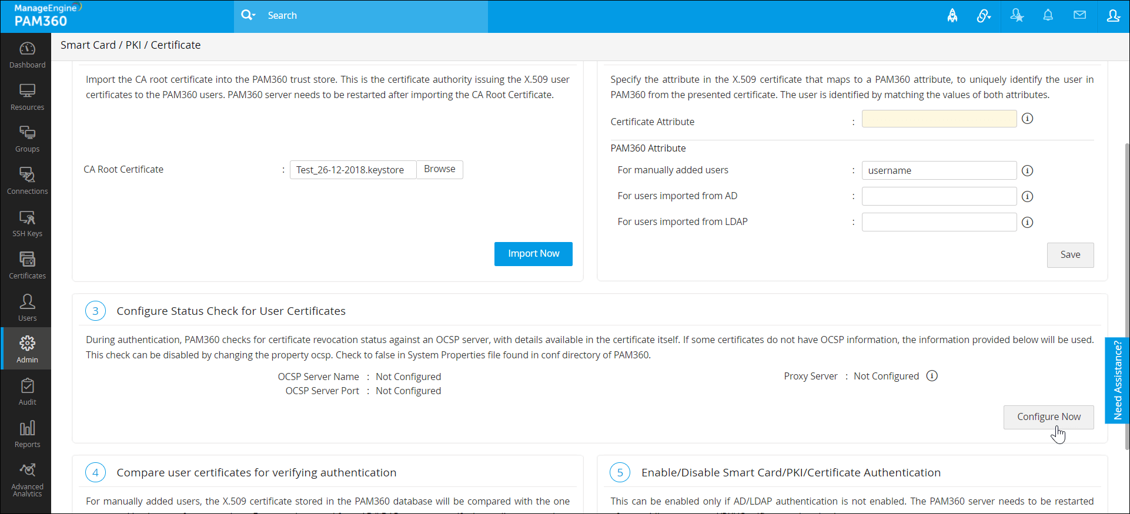The width and height of the screenshot is (1130, 514).
Task: Open the link-key dropdown icon in header
Action: 984,16
